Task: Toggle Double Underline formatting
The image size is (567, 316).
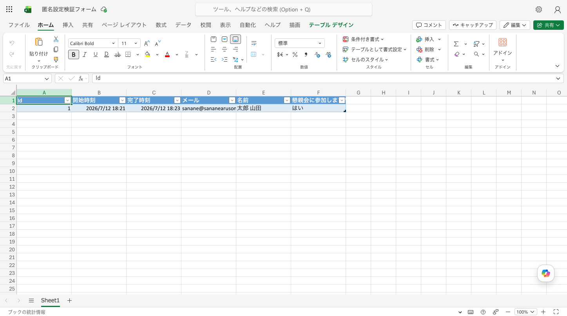Action: [x=106, y=54]
